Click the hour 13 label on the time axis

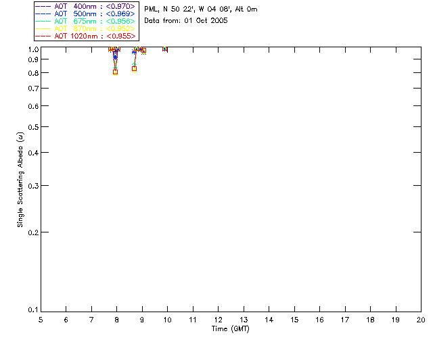[244, 320]
